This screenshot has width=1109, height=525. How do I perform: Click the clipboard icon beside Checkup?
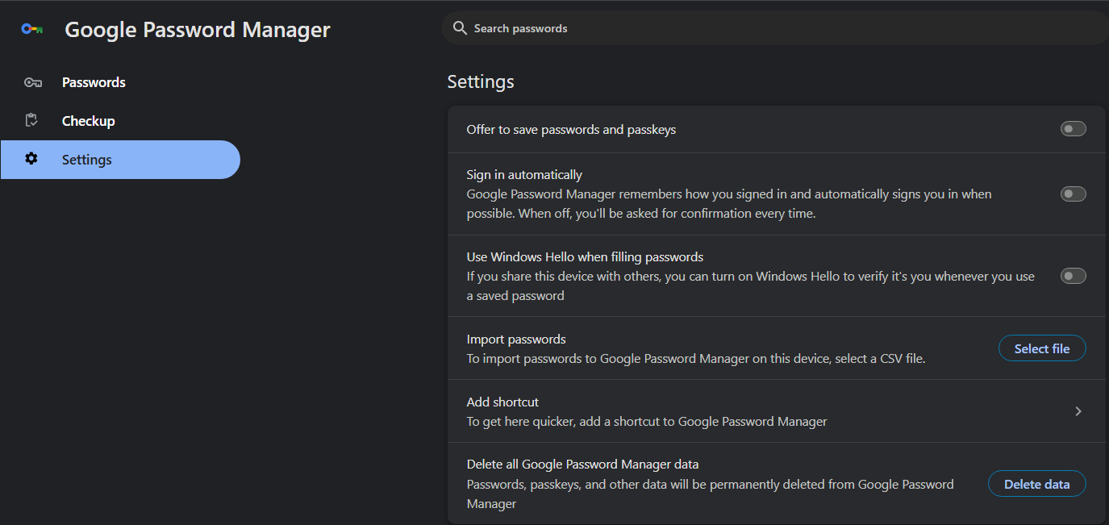[31, 120]
